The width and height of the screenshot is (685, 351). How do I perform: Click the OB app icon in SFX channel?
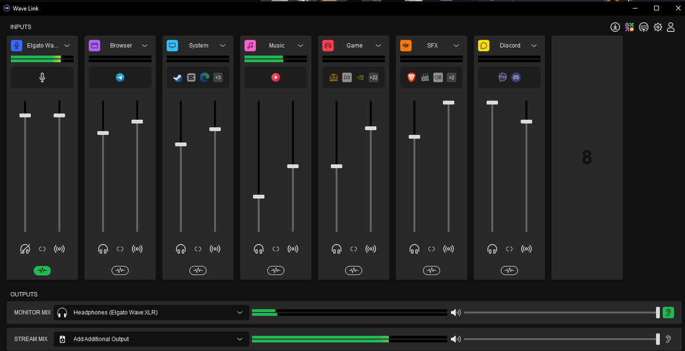tap(438, 77)
